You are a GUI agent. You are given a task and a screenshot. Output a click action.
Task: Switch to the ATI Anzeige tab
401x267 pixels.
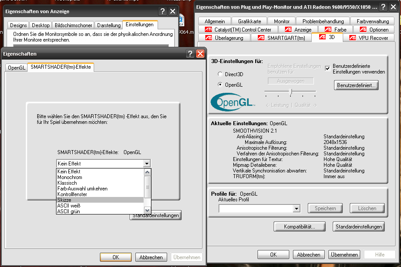pos(298,30)
